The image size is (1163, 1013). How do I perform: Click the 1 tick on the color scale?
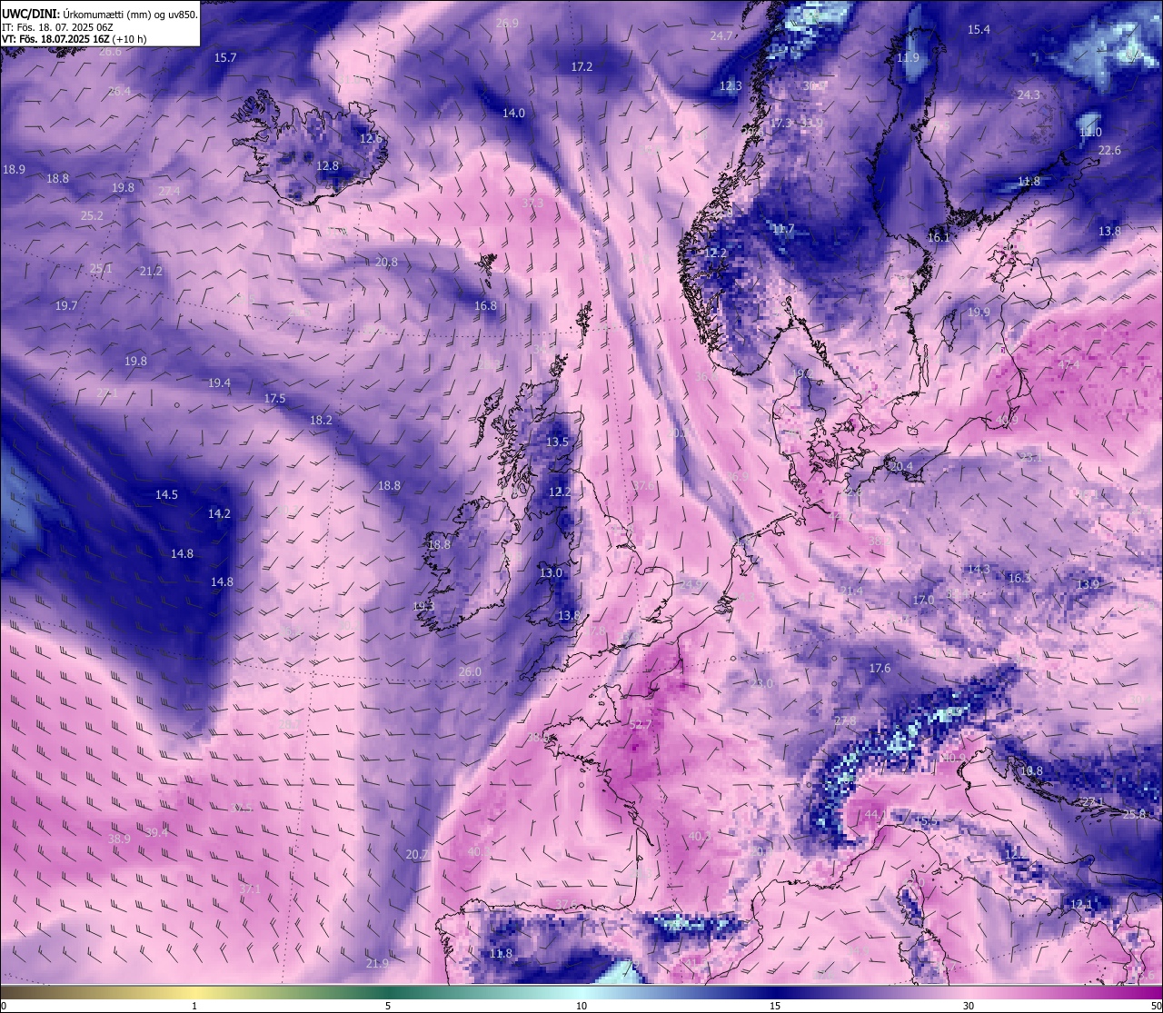(194, 1006)
